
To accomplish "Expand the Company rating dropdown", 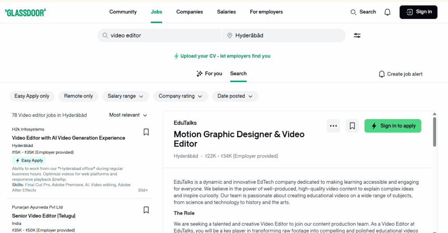I will [180, 96].
